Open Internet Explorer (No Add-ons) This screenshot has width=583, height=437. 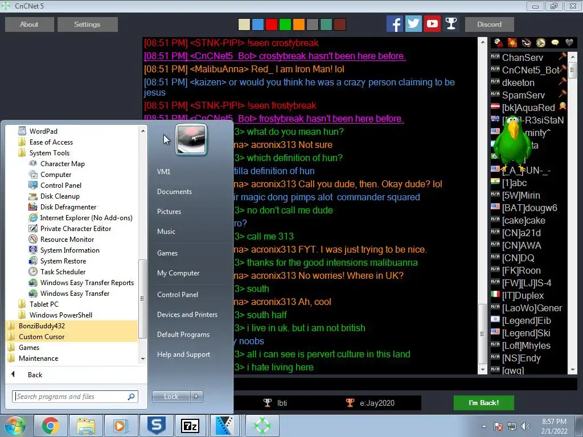click(x=87, y=218)
